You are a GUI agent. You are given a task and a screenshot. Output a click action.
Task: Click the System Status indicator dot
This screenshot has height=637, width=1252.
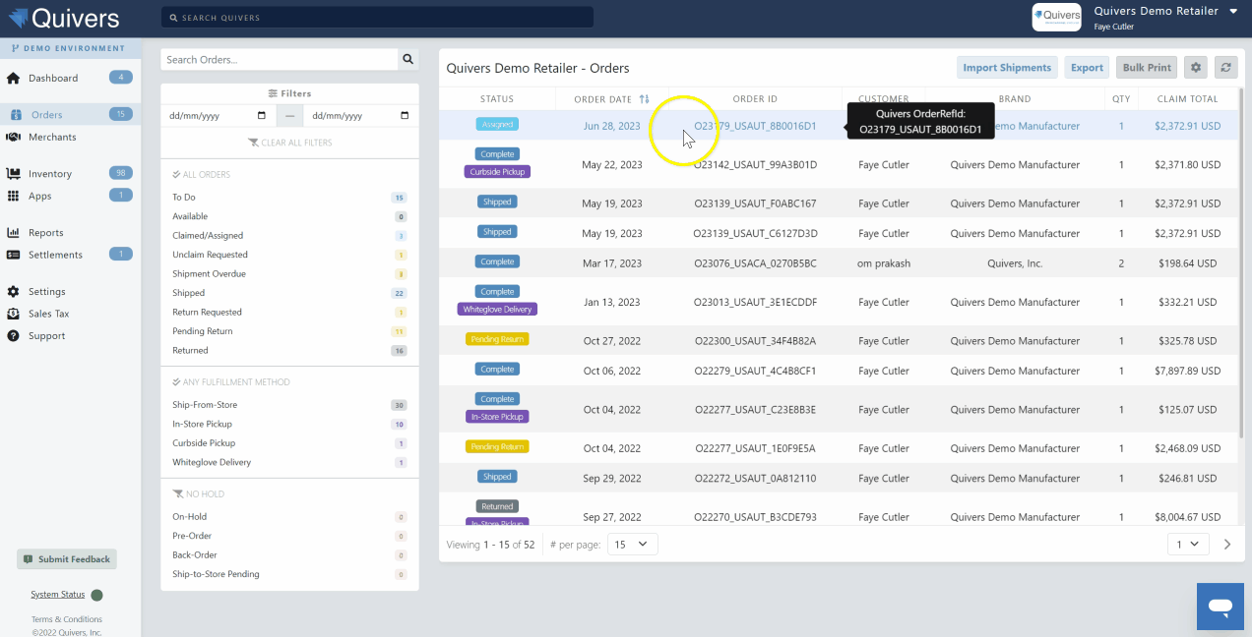point(96,595)
